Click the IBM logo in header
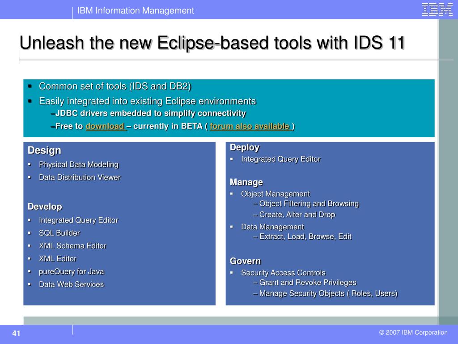 point(437,9)
